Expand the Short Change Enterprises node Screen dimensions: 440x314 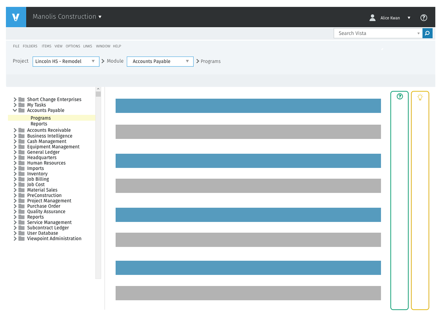15,99
